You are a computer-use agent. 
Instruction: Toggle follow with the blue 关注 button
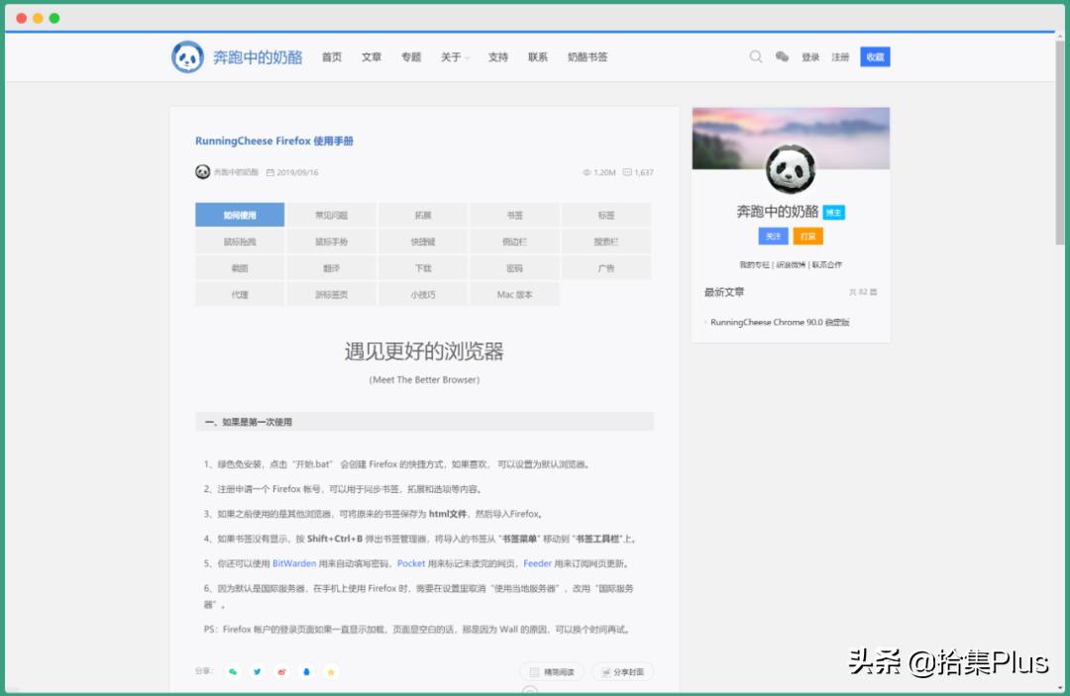coord(773,237)
